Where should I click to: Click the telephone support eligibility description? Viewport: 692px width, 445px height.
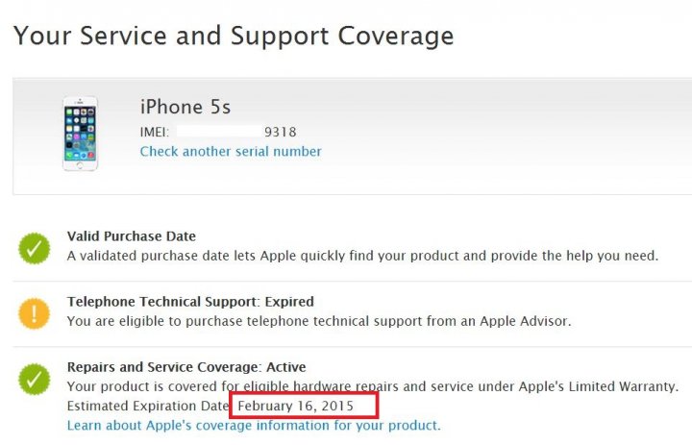(319, 321)
